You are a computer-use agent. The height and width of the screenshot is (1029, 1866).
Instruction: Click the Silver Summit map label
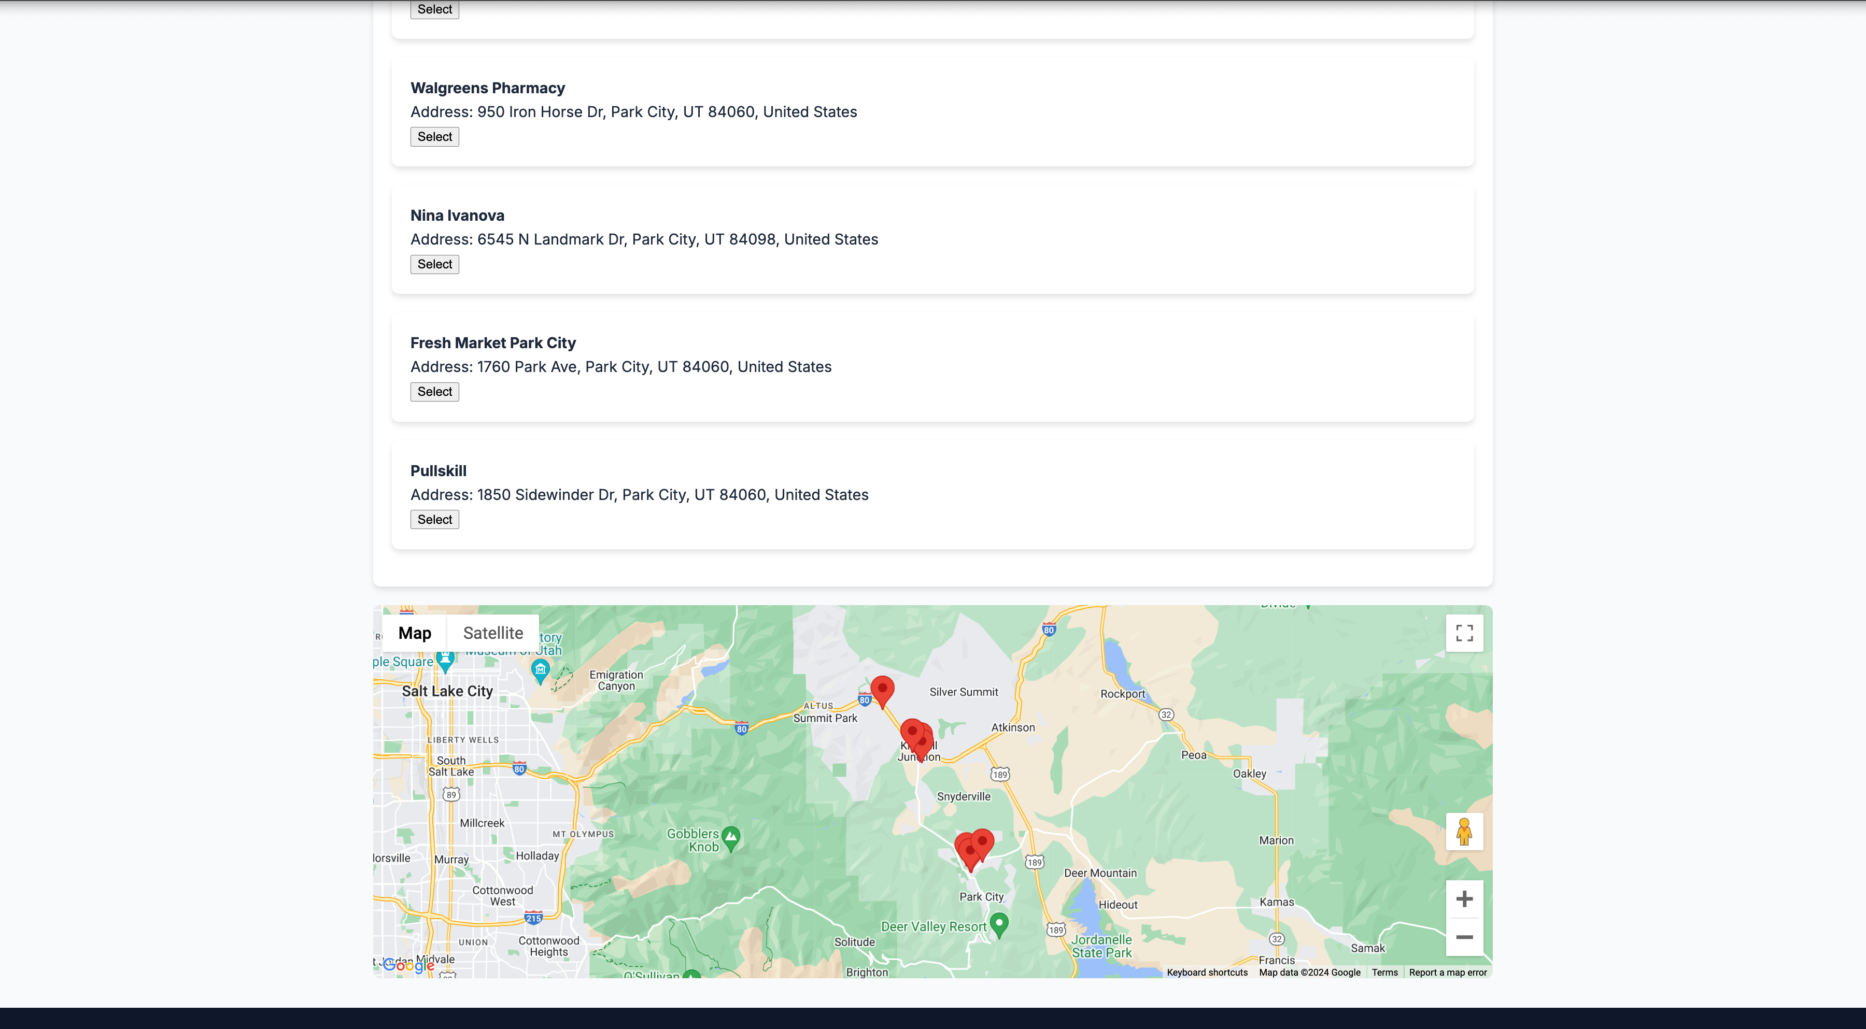click(x=964, y=692)
